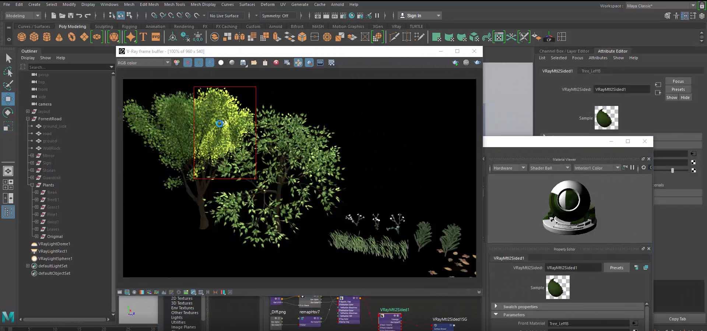Click the Sample material swatch for VRayMtl2Sided1
This screenshot has width=707, height=331.
(606, 118)
